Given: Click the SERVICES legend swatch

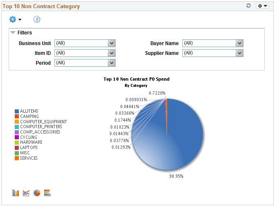Looking at the screenshot, I should pyautogui.click(x=17, y=158).
